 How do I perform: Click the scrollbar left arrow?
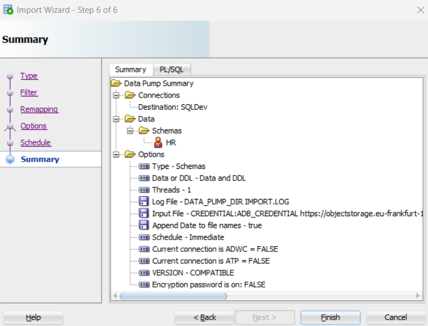tap(115, 296)
